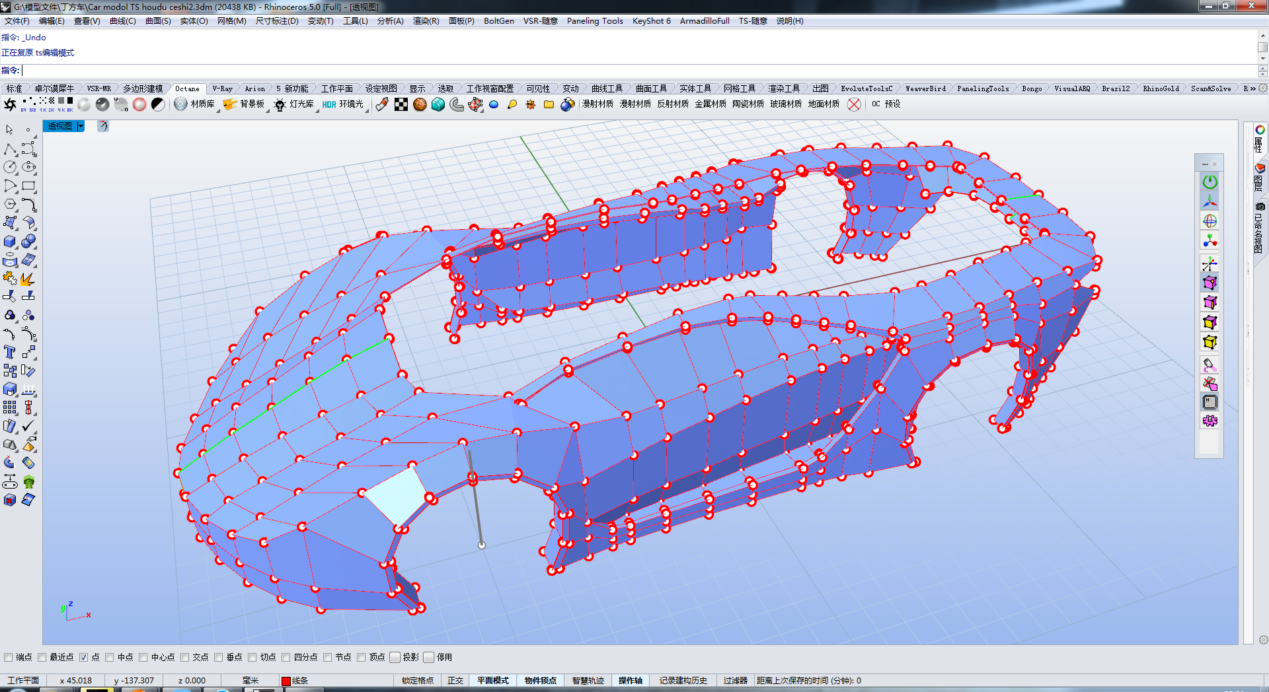Image resolution: width=1269 pixels, height=692 pixels.
Task: Click the checkerboard texture icon
Action: (401, 104)
